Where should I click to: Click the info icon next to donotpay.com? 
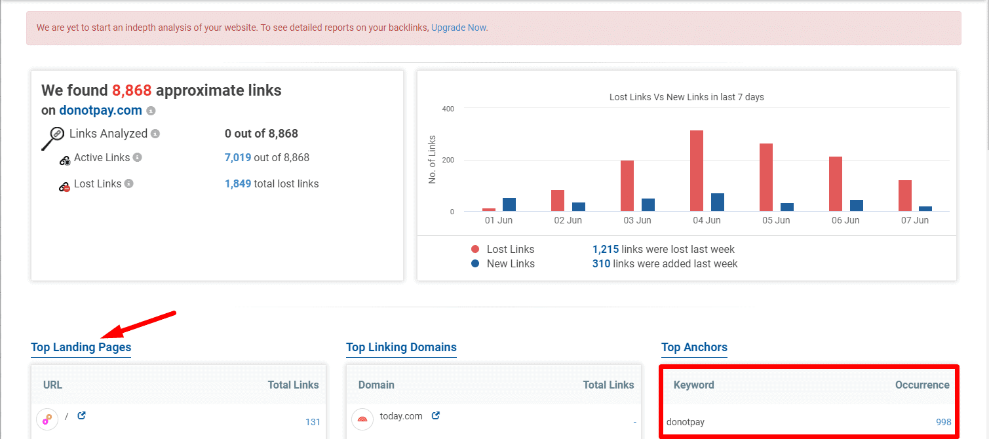[x=151, y=111]
